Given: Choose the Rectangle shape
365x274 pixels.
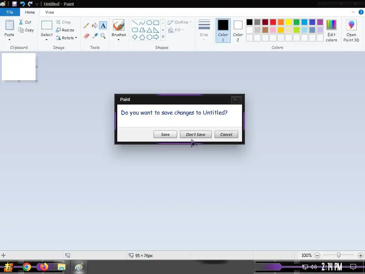Looking at the screenshot, I should [x=156, y=22].
